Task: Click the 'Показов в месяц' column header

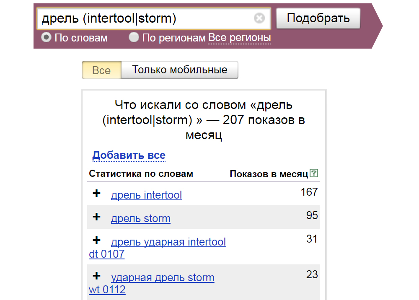Action: [x=269, y=174]
